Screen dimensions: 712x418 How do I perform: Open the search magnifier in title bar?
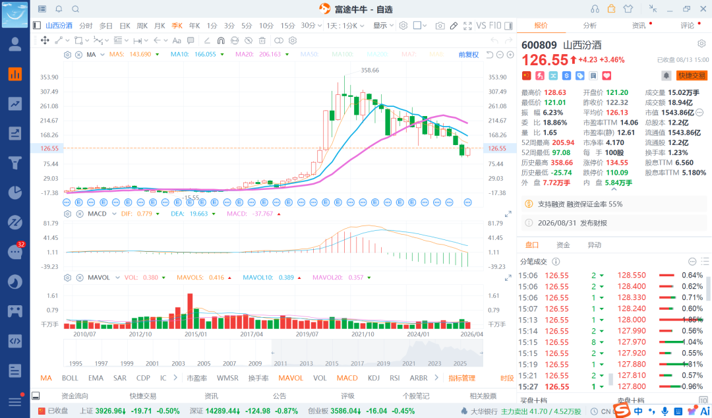(76, 9)
